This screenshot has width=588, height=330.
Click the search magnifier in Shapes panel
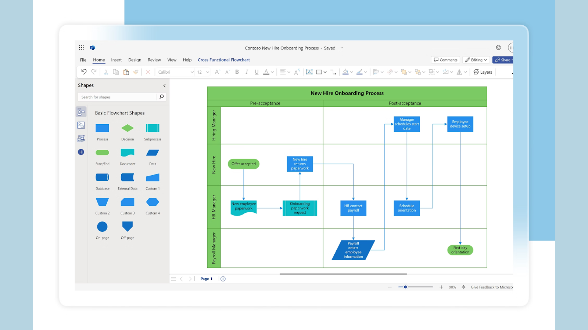tap(161, 97)
